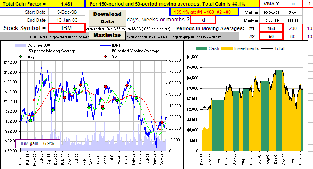
Task: Click the Total line legend entry
Action: (x=273, y=48)
